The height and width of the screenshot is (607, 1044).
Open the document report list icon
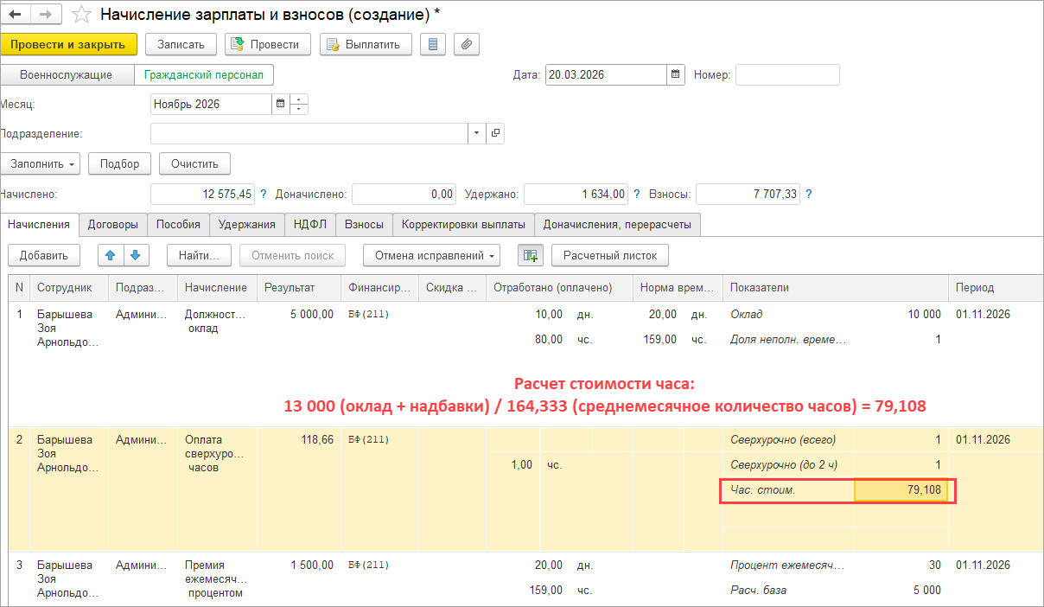point(433,44)
